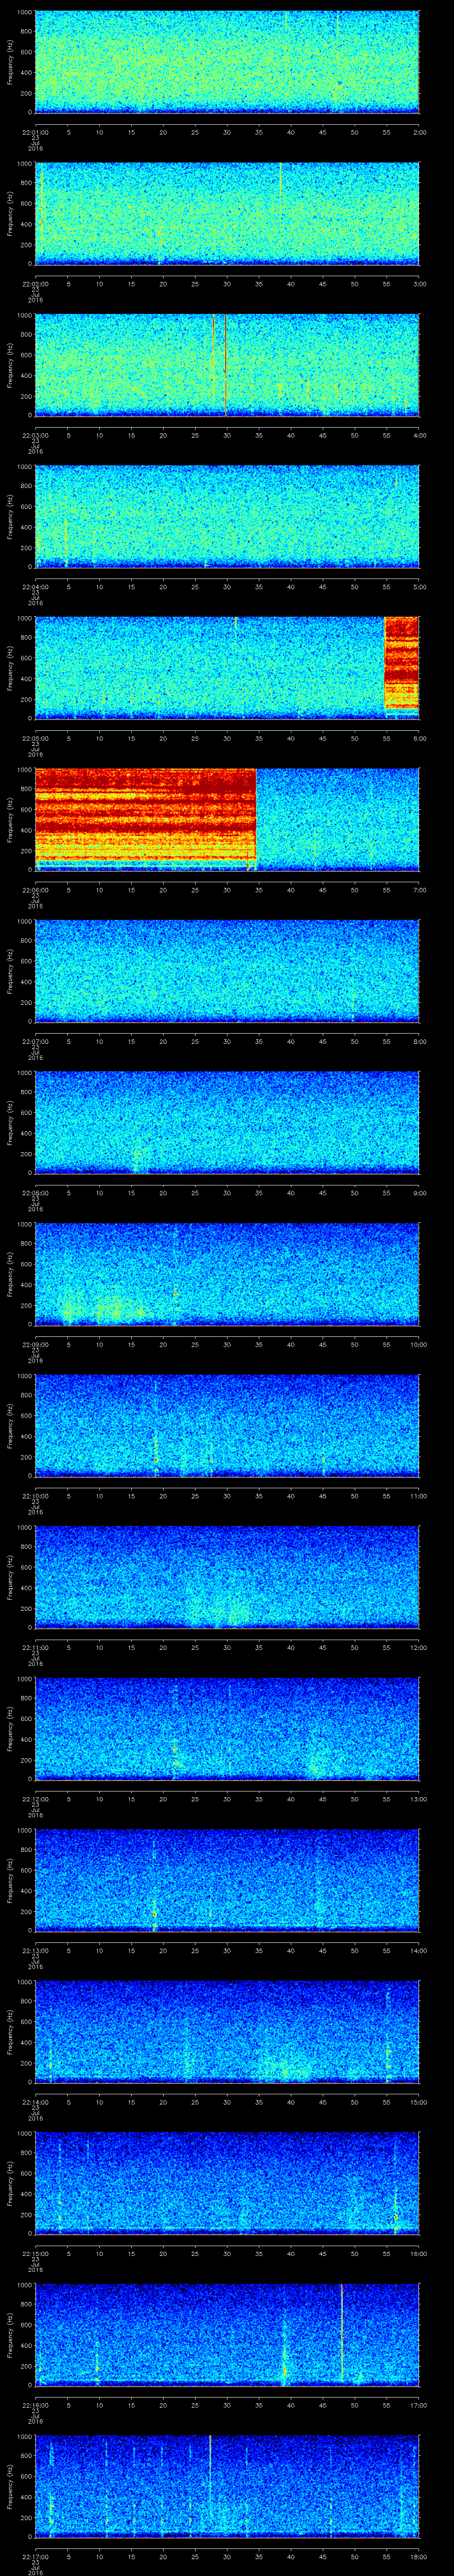Click the '22:05:00' start time label
The image size is (454, 2576).
35,738
